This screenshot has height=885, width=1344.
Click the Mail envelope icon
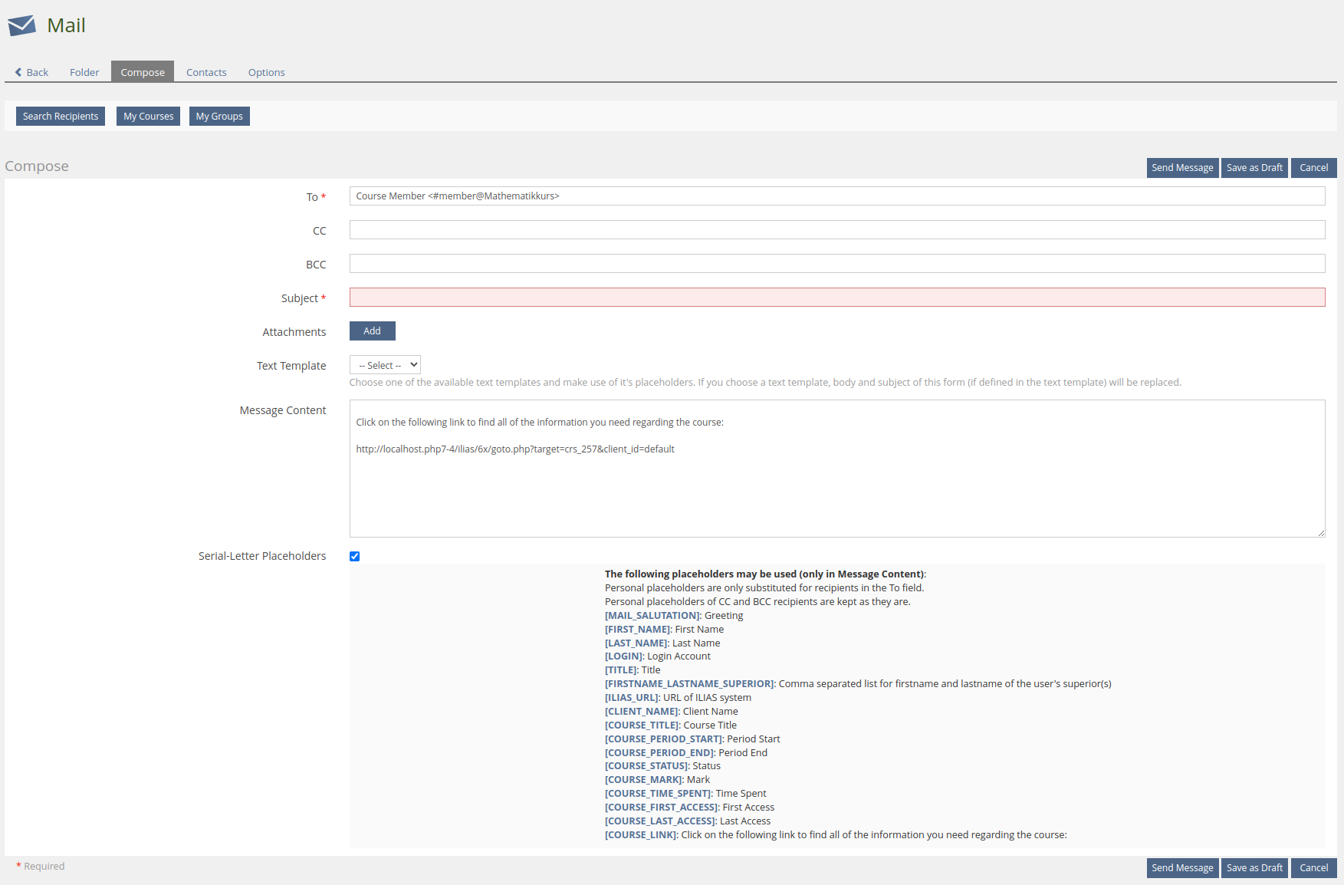21,26
